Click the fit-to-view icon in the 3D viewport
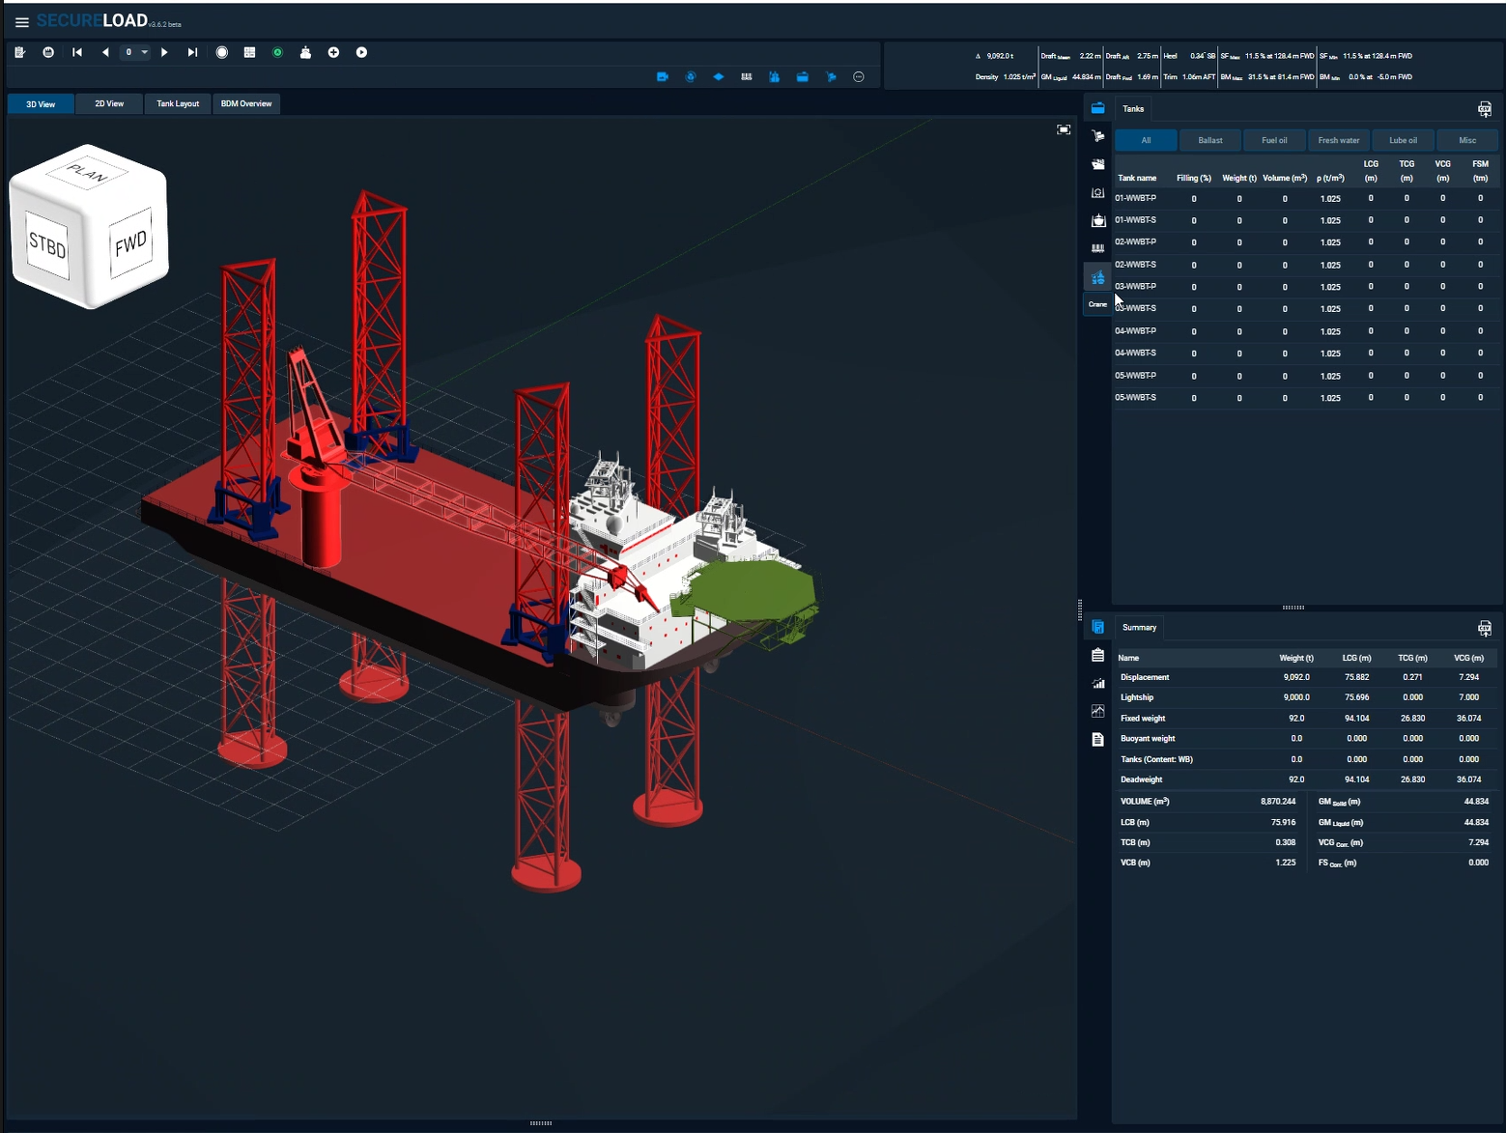The image size is (1506, 1133). click(1064, 129)
